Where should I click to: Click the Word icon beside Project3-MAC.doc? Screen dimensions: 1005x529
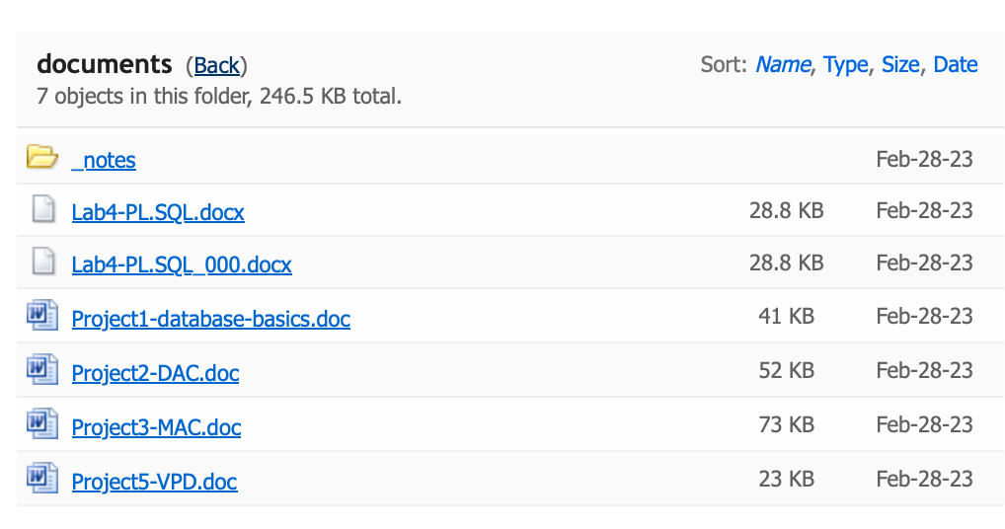42,424
